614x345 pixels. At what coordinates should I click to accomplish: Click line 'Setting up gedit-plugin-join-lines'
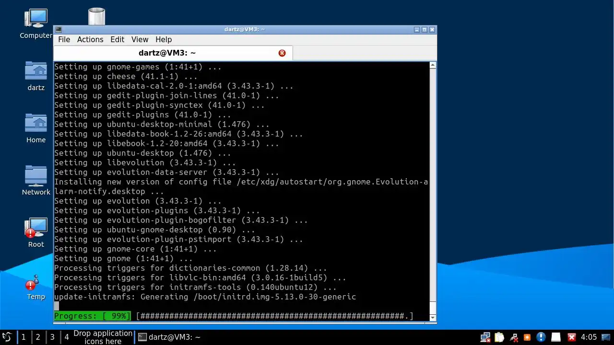coord(166,95)
